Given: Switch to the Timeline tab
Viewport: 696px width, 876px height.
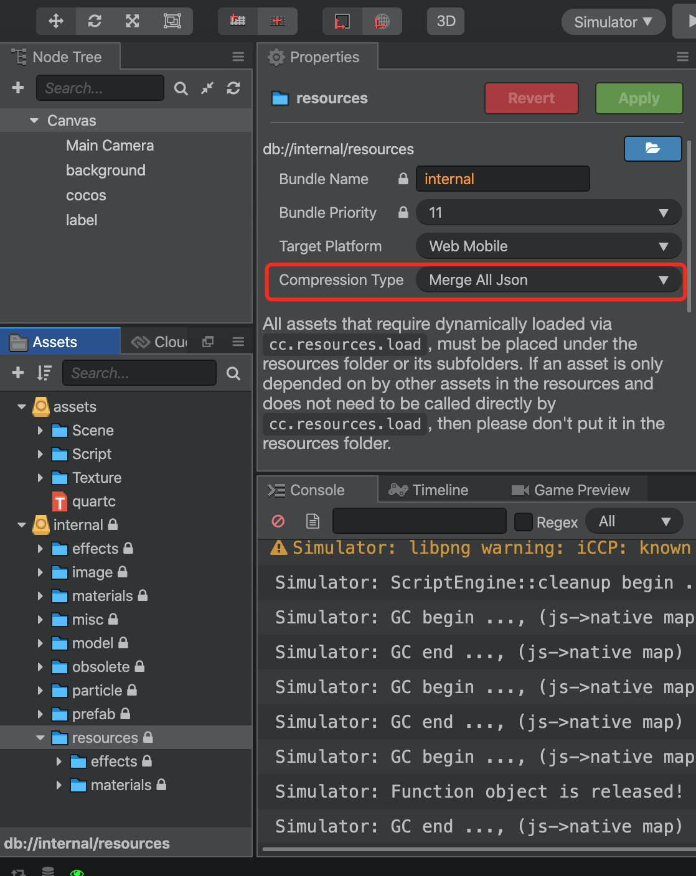Looking at the screenshot, I should pyautogui.click(x=428, y=490).
